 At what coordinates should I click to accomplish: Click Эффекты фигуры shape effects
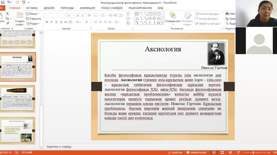coord(208,23)
